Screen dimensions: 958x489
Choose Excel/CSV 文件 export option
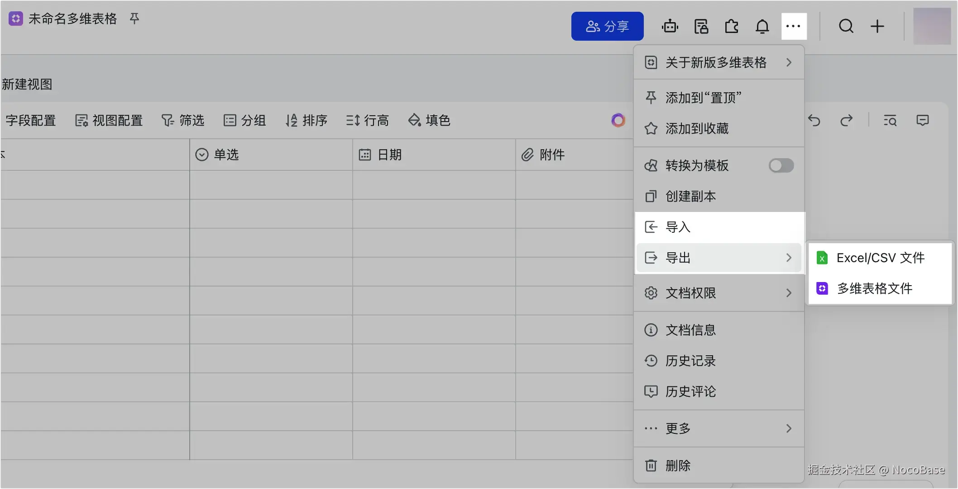pos(880,258)
